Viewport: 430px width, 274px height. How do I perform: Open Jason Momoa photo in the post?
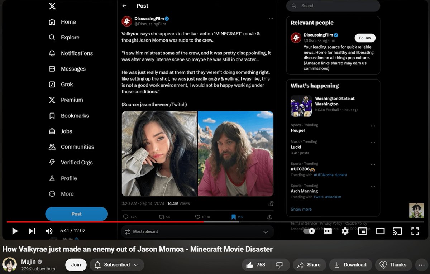(x=236, y=154)
